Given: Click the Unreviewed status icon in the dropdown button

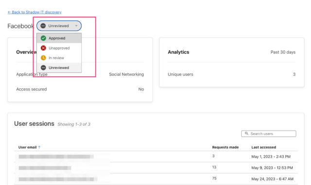Looking at the screenshot, I should point(43,26).
